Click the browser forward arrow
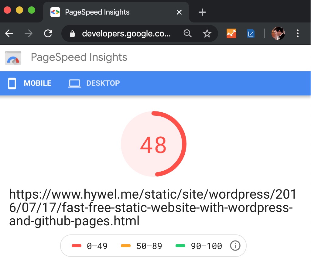Screen dimensions: 311x280 (x=29, y=33)
